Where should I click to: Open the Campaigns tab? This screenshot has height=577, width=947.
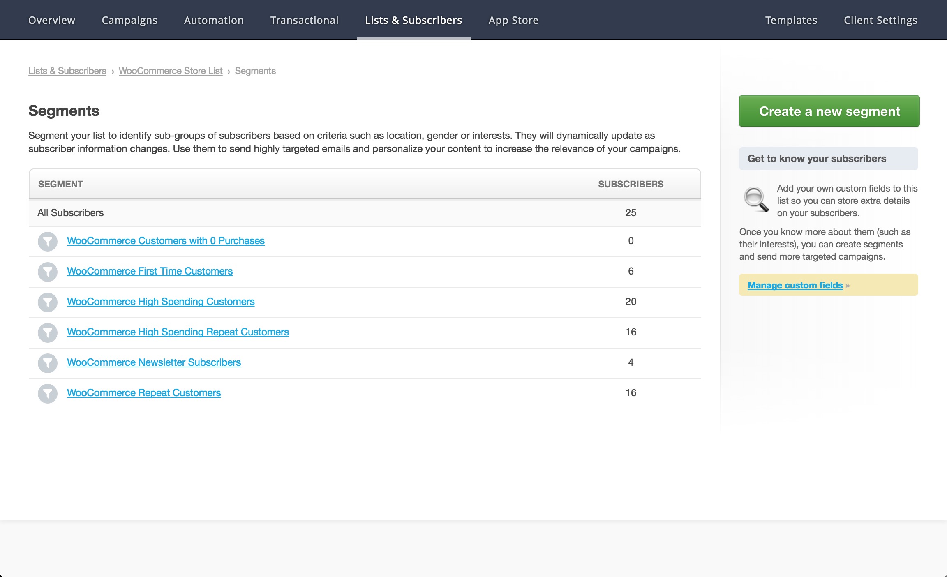(129, 20)
